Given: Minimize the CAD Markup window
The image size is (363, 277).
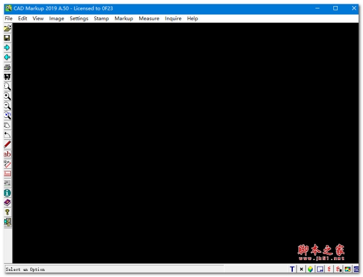Looking at the screenshot, I should [x=318, y=8].
